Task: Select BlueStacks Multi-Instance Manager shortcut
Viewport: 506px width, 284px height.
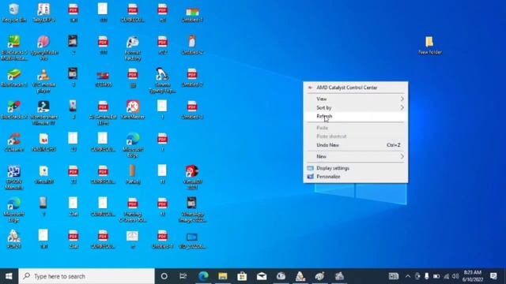Action: [x=14, y=48]
